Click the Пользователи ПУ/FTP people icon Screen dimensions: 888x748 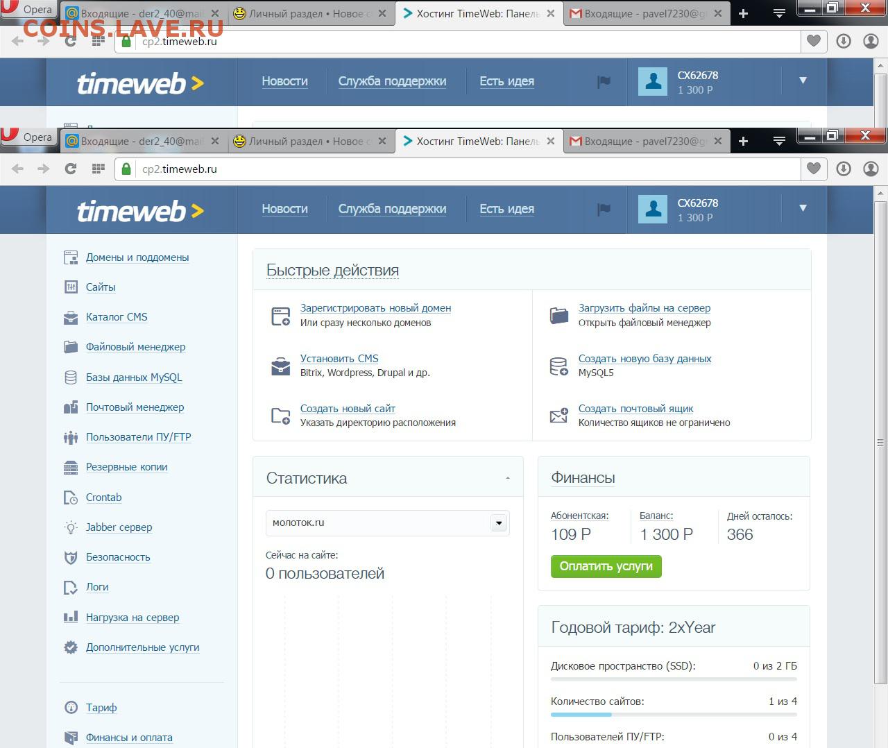point(71,437)
